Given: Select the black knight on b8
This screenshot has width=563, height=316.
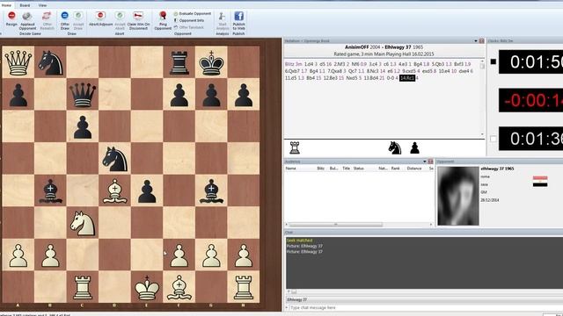Looking at the screenshot, I should 50,62.
